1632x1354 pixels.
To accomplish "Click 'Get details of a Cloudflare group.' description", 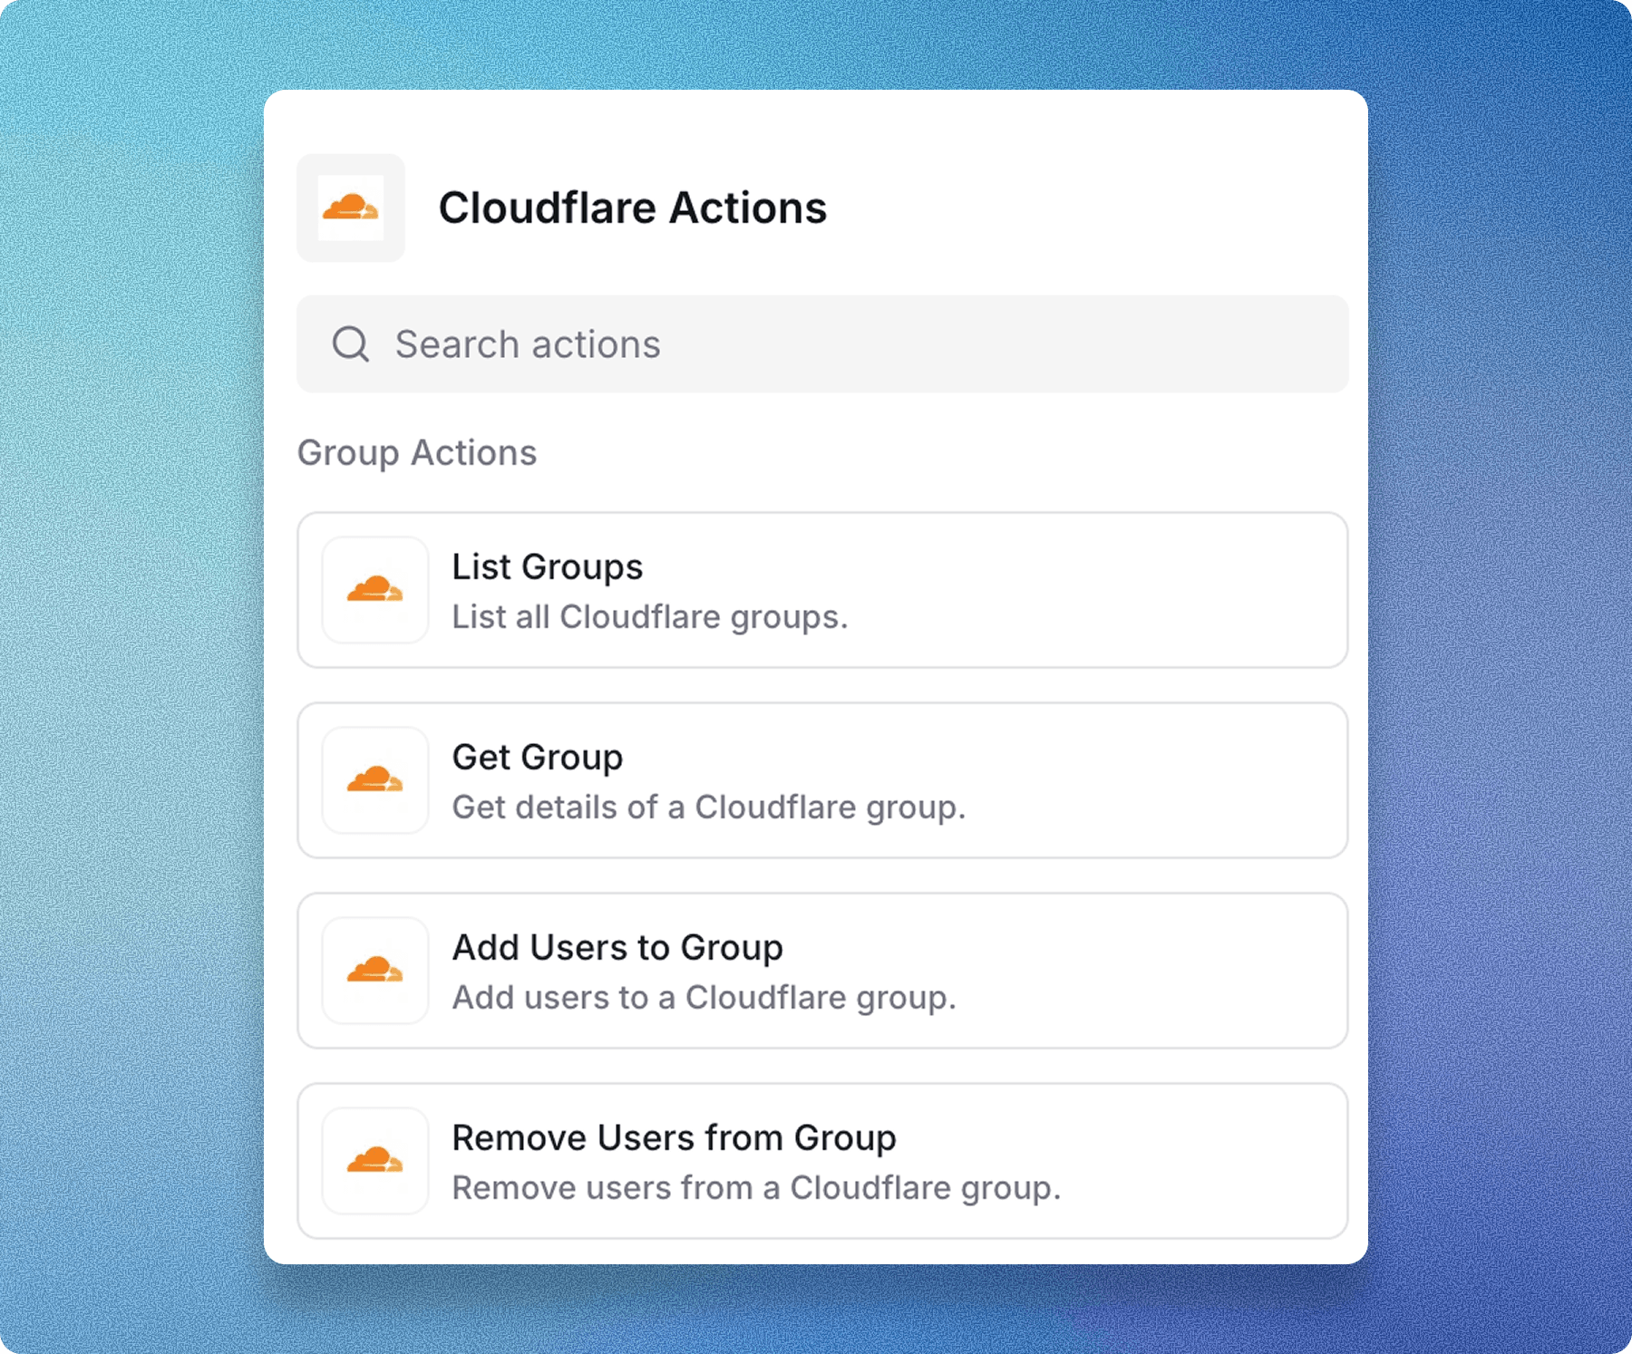I will pyautogui.click(x=709, y=808).
